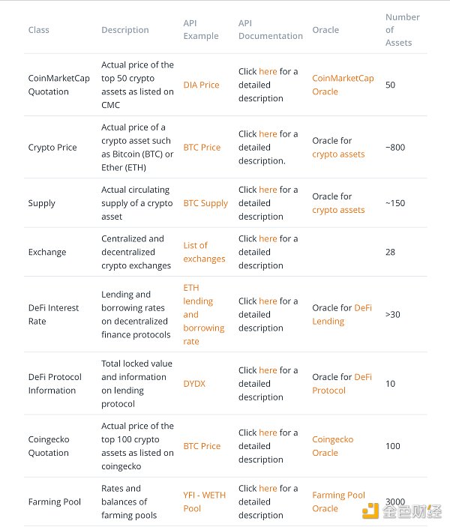The image size is (450, 527).
Task: Open the BTC Supply API example link
Action: pyautogui.click(x=205, y=203)
